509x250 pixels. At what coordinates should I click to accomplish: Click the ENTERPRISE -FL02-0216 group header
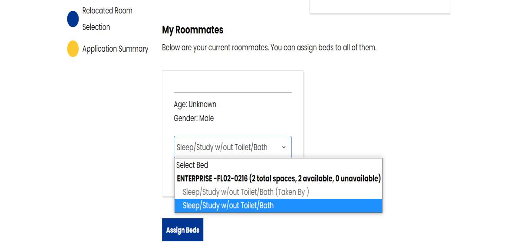pyautogui.click(x=212, y=178)
